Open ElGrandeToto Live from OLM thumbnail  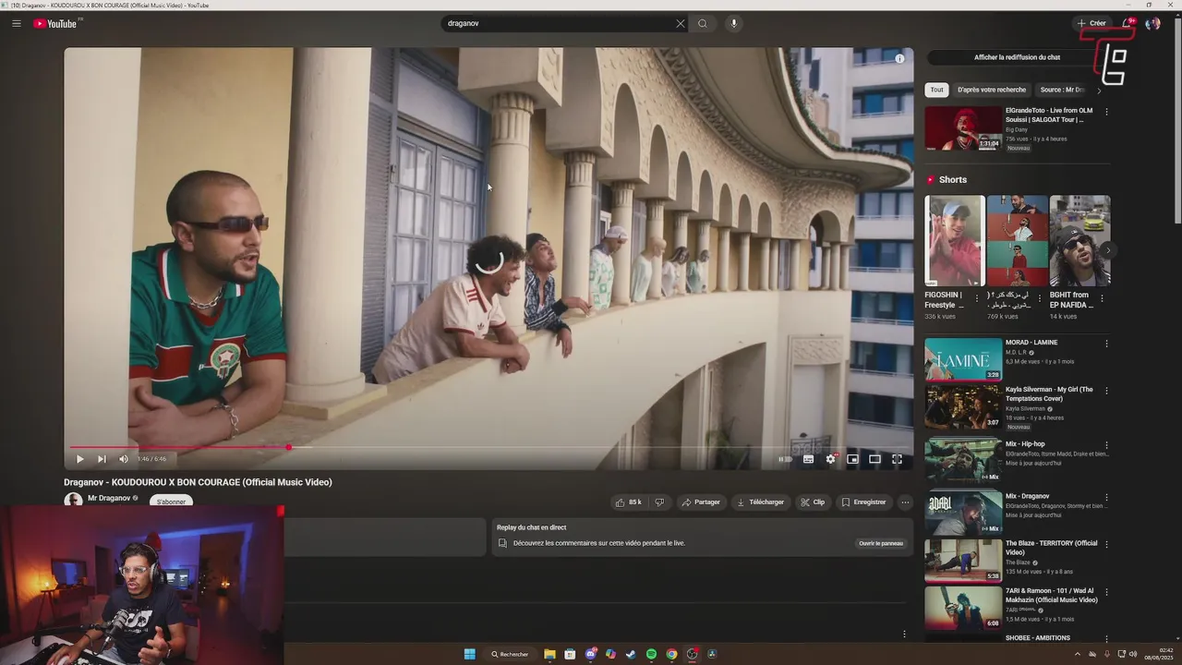click(963, 128)
